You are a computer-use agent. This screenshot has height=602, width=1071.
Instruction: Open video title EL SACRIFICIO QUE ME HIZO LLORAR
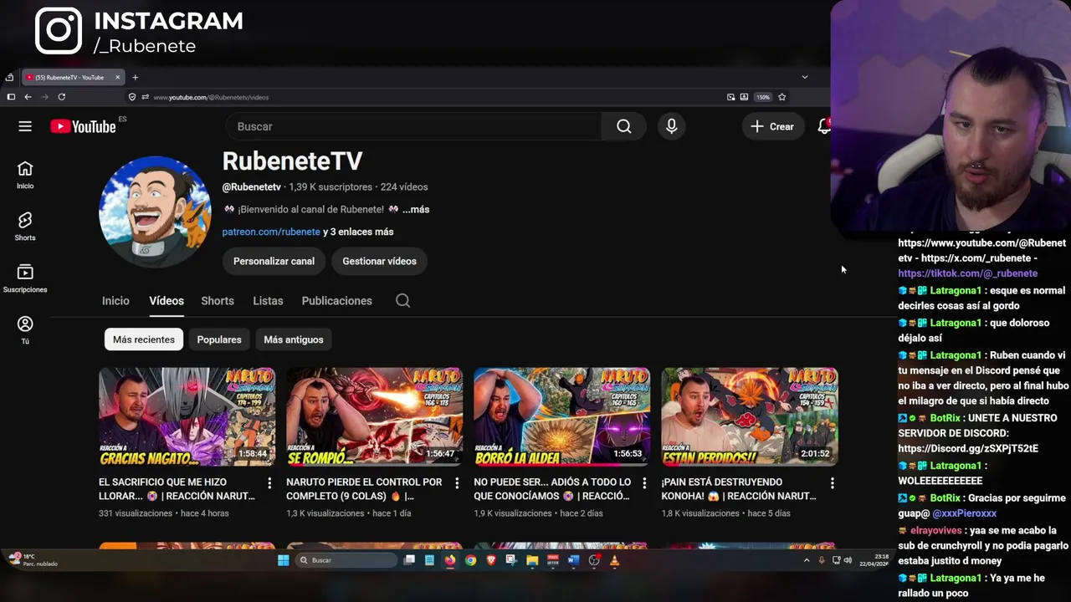pyautogui.click(x=177, y=489)
